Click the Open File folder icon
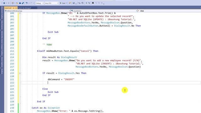Image resolution: width=201 pixels, height=113 pixels. pos(17,3)
